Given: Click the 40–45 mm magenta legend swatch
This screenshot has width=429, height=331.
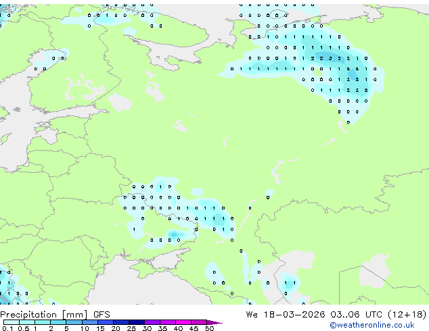Looking at the screenshot, I should coord(183,322).
